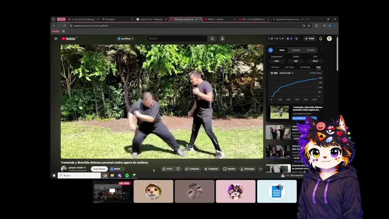Toggle the Este video legend
Image resolution: width=389 pixels, height=219 pixels.
tap(316, 73)
